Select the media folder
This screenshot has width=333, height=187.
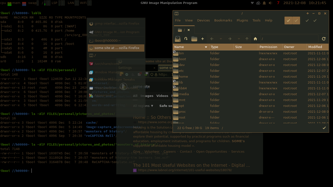(x=251, y=94)
